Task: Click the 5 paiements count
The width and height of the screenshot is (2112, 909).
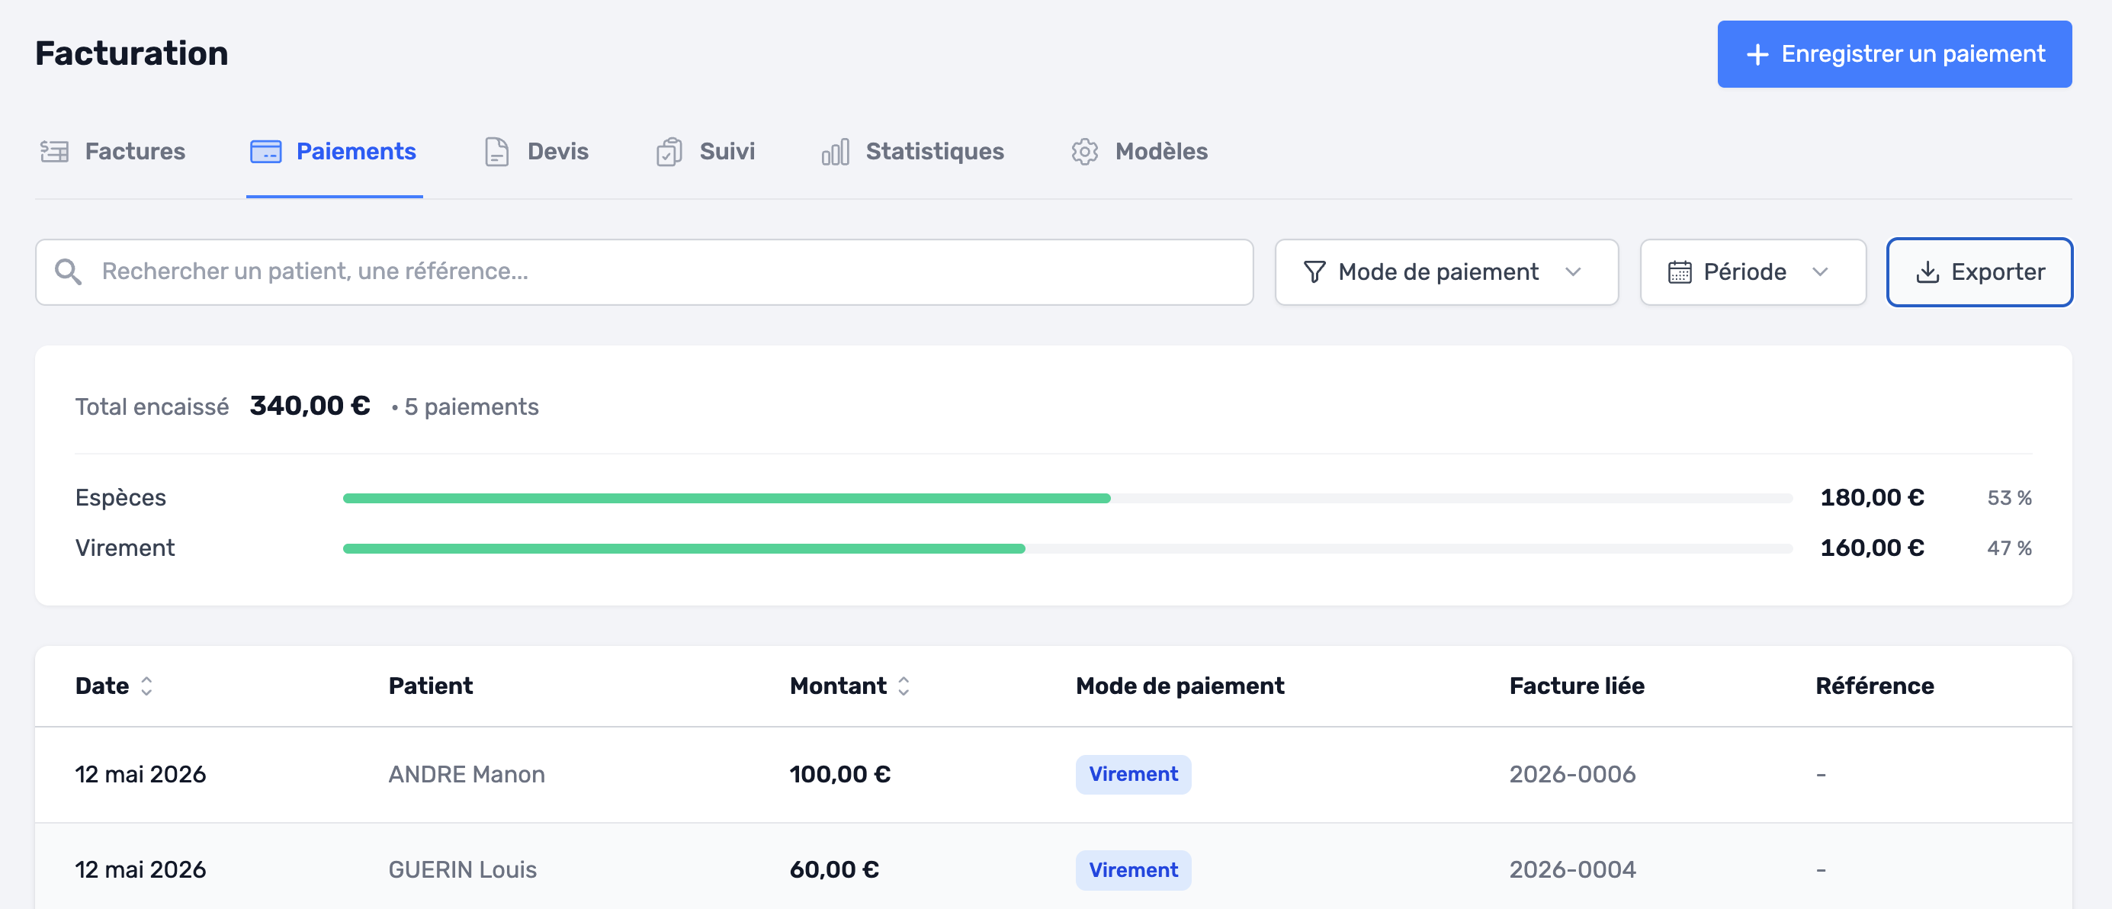Action: (x=471, y=407)
